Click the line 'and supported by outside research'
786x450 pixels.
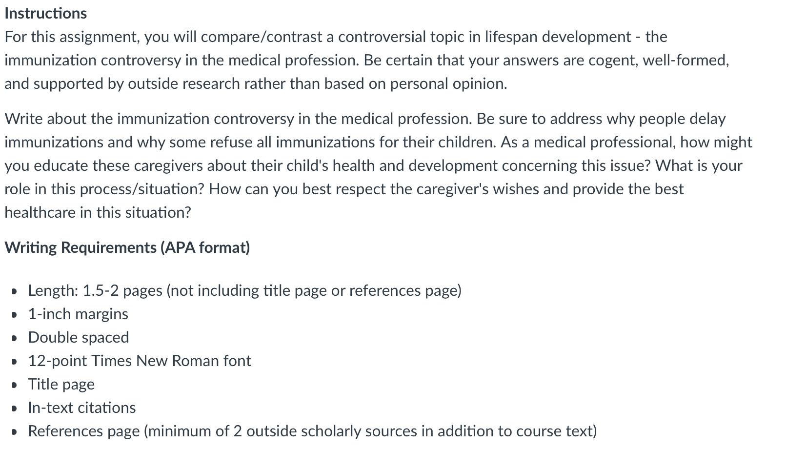256,83
